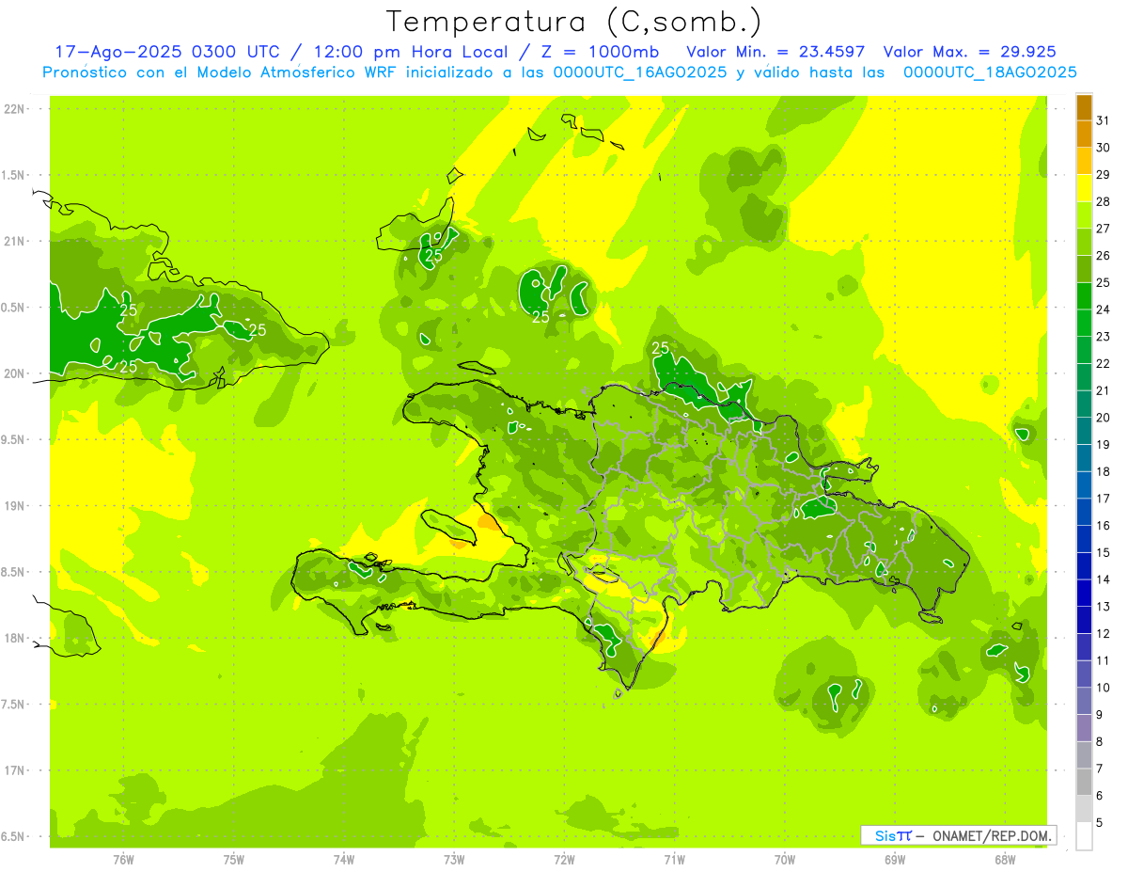
Task: Click the yellow color bar segment between 28 and 29
Action: pyautogui.click(x=1084, y=188)
